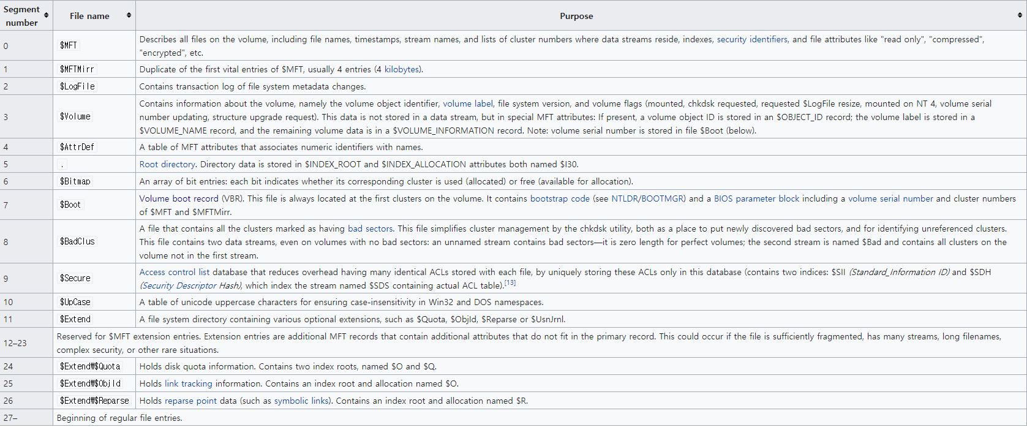1027x427 pixels.
Task: Select the $MFT file name cell
Action: (x=94, y=45)
